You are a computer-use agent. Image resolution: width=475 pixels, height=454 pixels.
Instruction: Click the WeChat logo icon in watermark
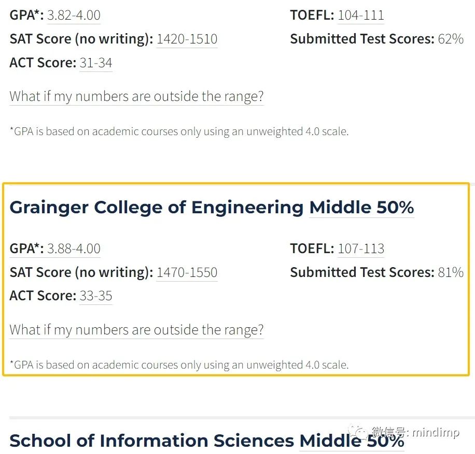tap(358, 431)
